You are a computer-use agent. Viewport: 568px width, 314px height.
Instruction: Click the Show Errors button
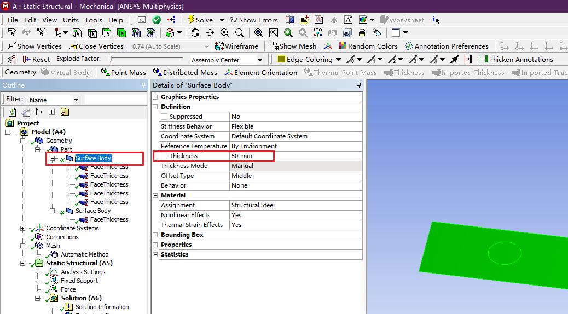(x=254, y=20)
